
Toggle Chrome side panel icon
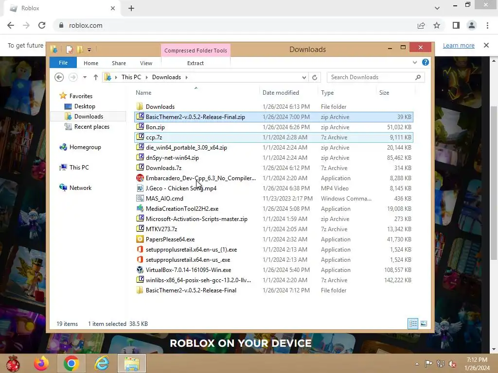click(x=456, y=25)
